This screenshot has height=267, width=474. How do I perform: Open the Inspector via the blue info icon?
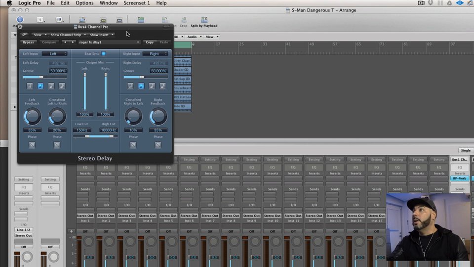(x=20, y=19)
